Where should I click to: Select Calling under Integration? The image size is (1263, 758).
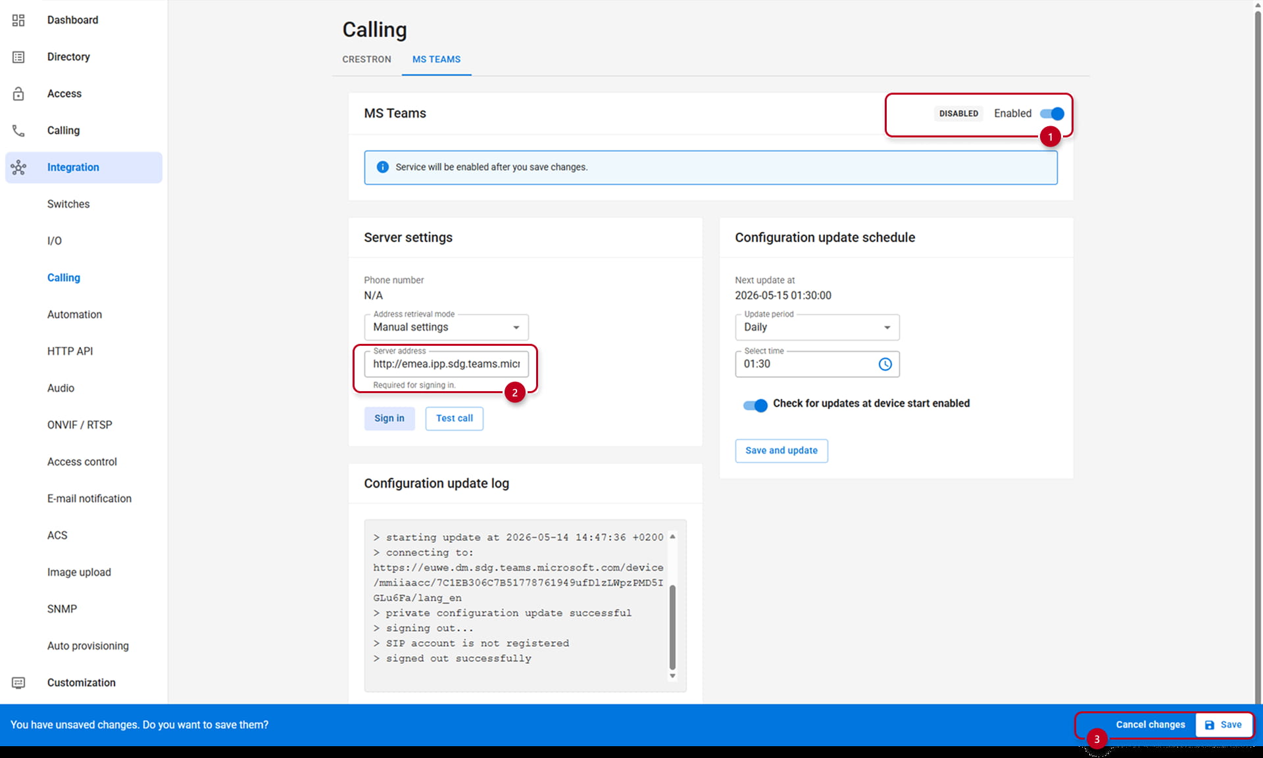pos(64,278)
